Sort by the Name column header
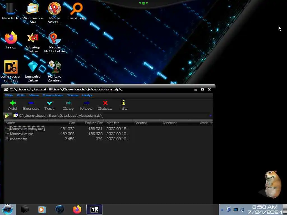The width and height of the screenshot is (287, 215). click(x=27, y=123)
